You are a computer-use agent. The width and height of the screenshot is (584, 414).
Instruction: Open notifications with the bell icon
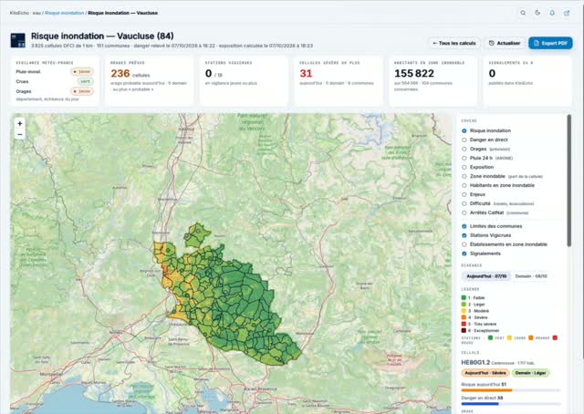coord(552,13)
